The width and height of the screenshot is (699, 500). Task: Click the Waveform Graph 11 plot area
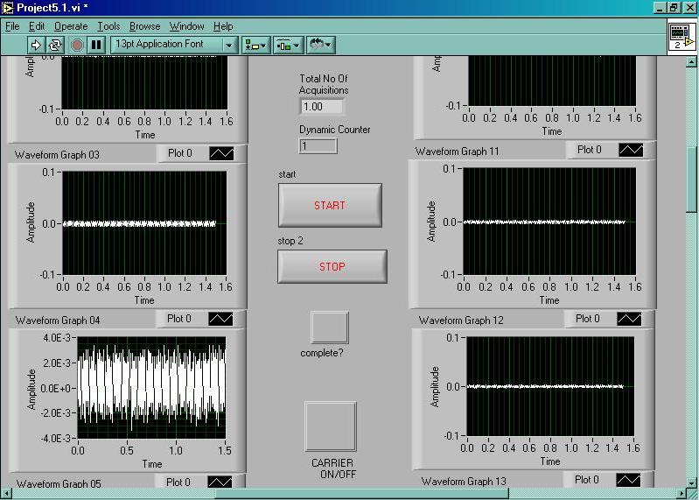pyautogui.click(x=549, y=222)
